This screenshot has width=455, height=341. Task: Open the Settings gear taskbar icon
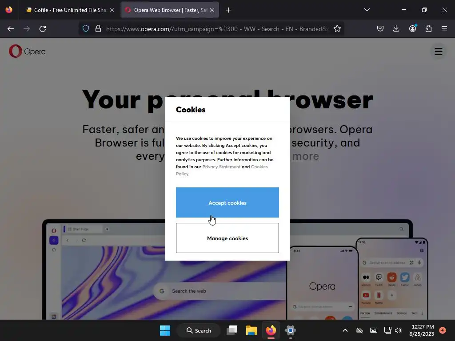(x=290, y=330)
